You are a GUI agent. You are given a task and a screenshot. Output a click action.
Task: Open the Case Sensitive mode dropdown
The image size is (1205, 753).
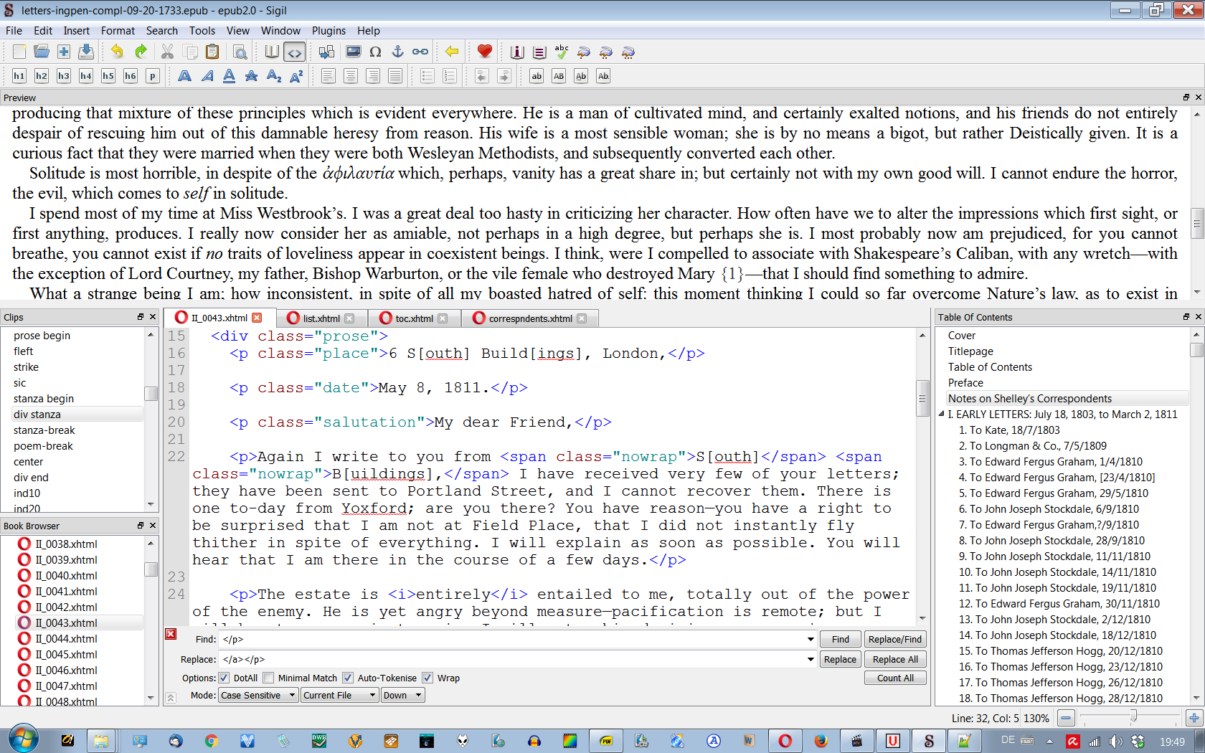pyautogui.click(x=258, y=695)
